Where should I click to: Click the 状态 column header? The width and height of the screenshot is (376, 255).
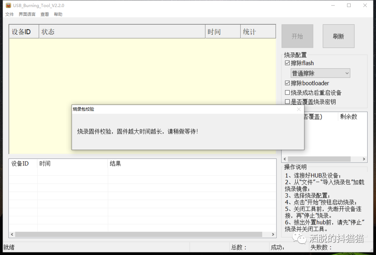[x=122, y=32]
